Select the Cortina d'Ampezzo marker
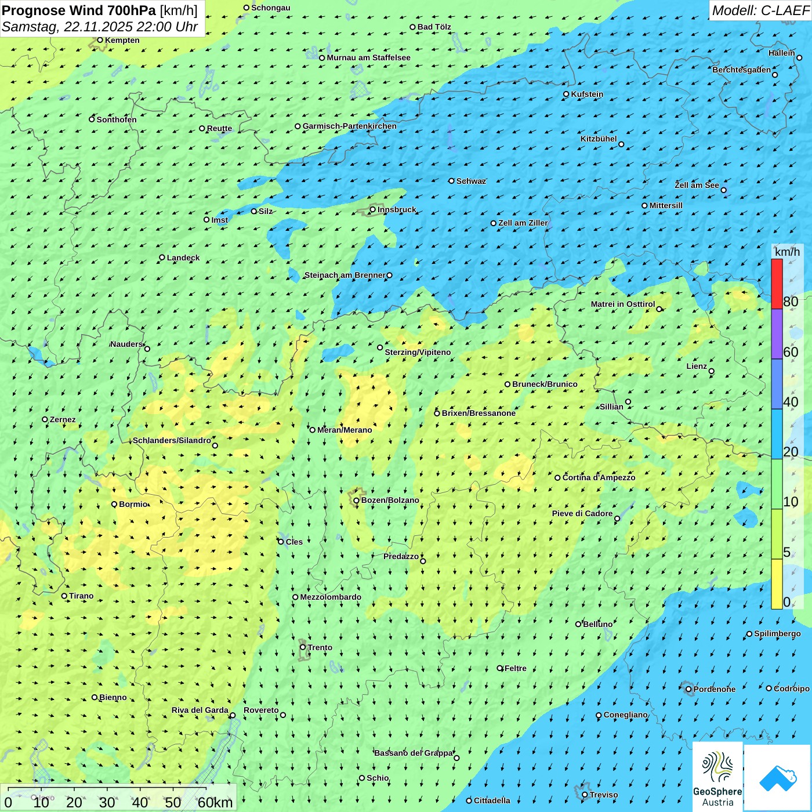Screen dimensions: 812x812 (557, 478)
